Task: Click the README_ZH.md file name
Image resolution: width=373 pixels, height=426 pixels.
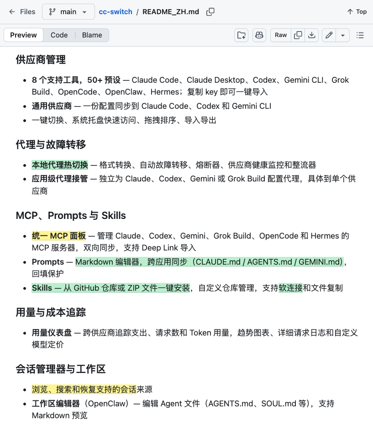Action: 171,12
